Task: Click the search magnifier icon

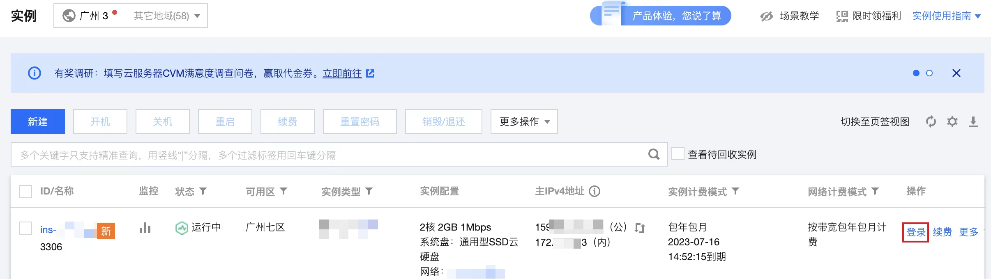Action: (654, 155)
